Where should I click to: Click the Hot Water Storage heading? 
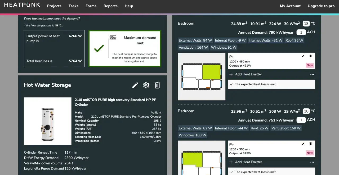click(x=47, y=85)
